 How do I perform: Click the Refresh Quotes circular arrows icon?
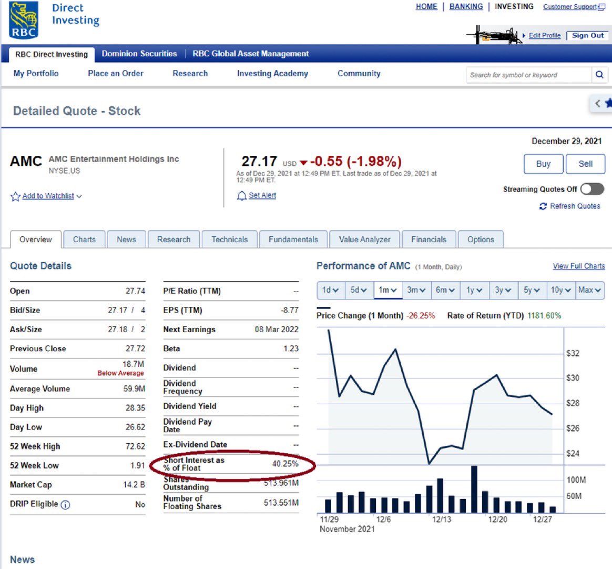click(543, 206)
